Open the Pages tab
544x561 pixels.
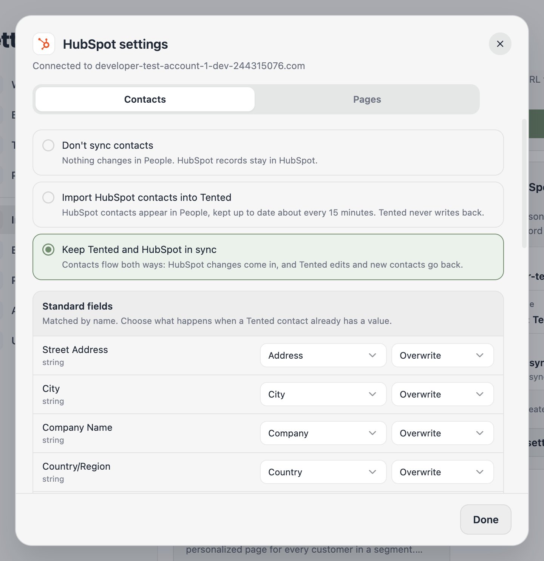[x=367, y=99]
